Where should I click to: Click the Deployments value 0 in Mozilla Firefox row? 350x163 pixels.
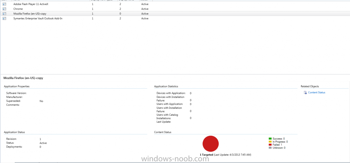point(120,14)
